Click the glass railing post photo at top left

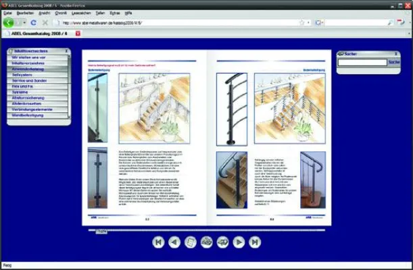[97, 107]
